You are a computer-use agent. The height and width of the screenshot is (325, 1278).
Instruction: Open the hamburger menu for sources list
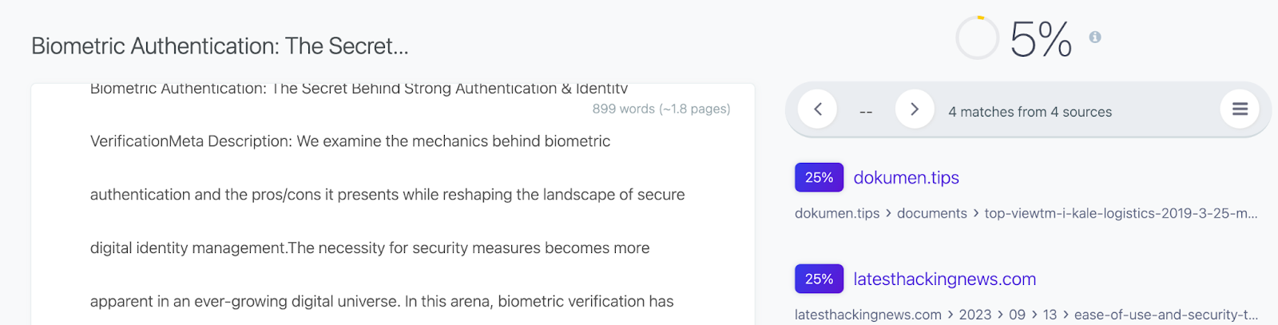click(x=1240, y=109)
